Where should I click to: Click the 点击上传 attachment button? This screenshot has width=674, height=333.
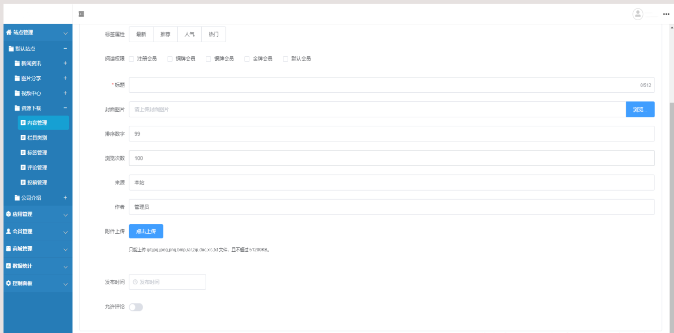click(146, 231)
